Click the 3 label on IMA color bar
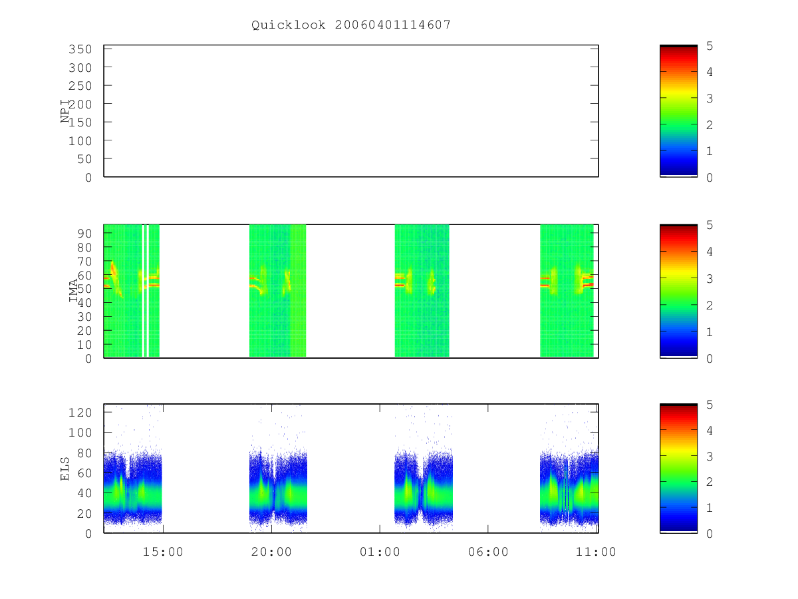This screenshot has height=599, width=798. click(710, 279)
